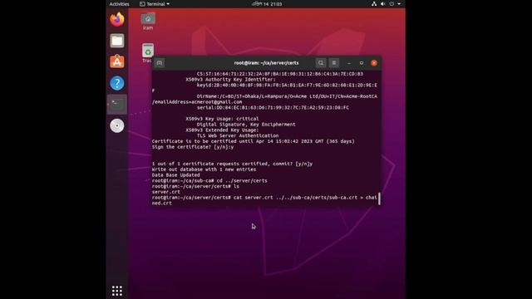Click the 'X509v3 Extended Key Usage:' line

(222, 130)
